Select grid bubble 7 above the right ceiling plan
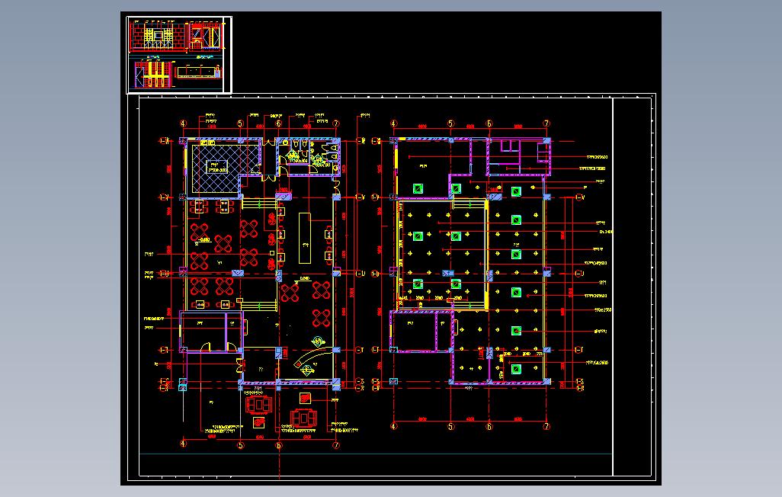This screenshot has height=497, width=782. (546, 123)
